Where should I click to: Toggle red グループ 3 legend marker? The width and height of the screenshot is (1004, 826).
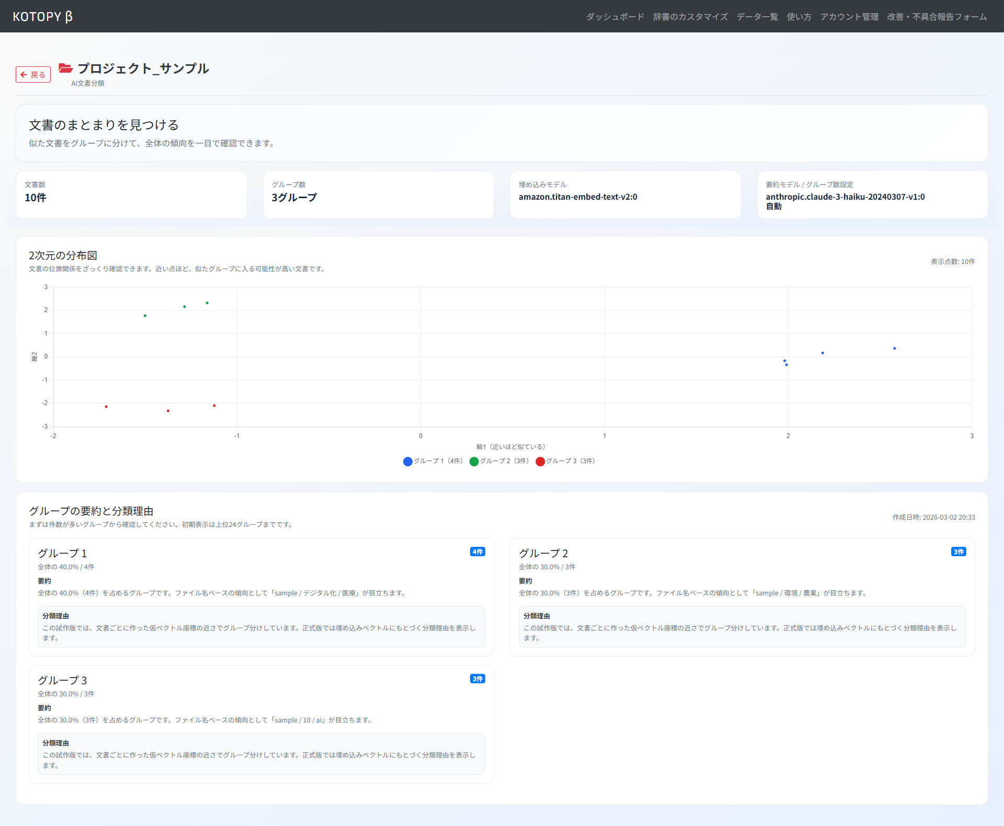(x=540, y=461)
